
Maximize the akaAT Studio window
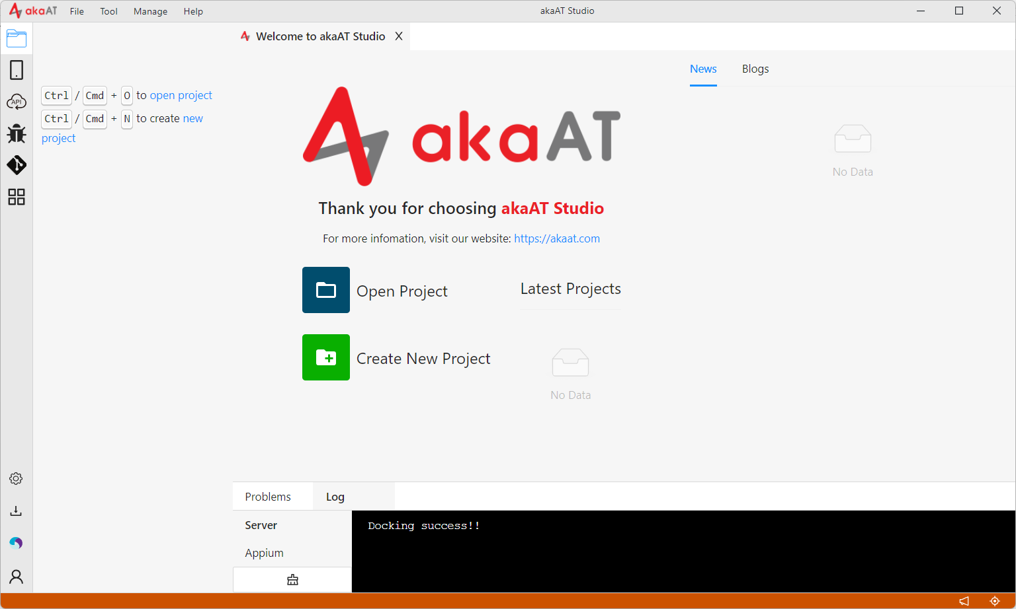pos(959,11)
